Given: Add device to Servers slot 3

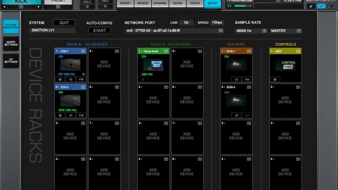Looking at the screenshot, I should pos(236,136).
